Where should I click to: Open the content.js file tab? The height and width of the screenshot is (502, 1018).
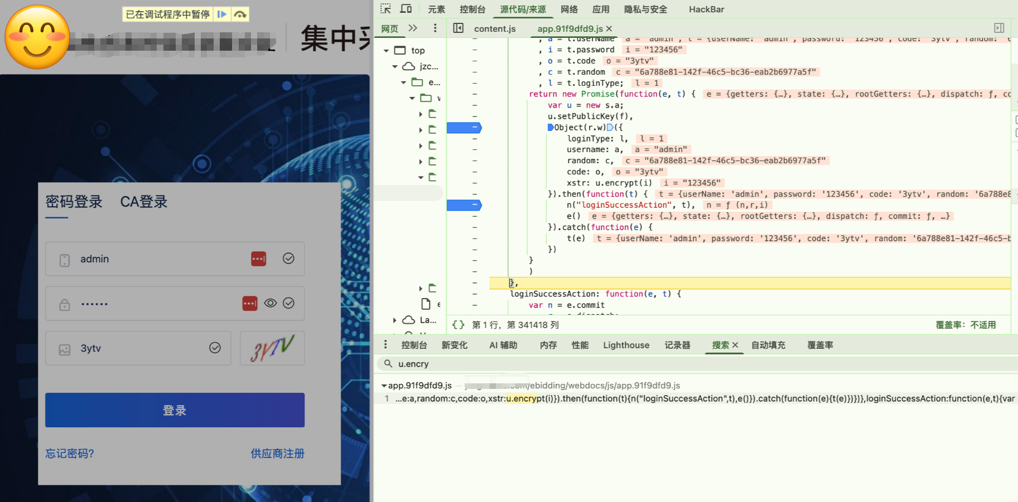[494, 29]
